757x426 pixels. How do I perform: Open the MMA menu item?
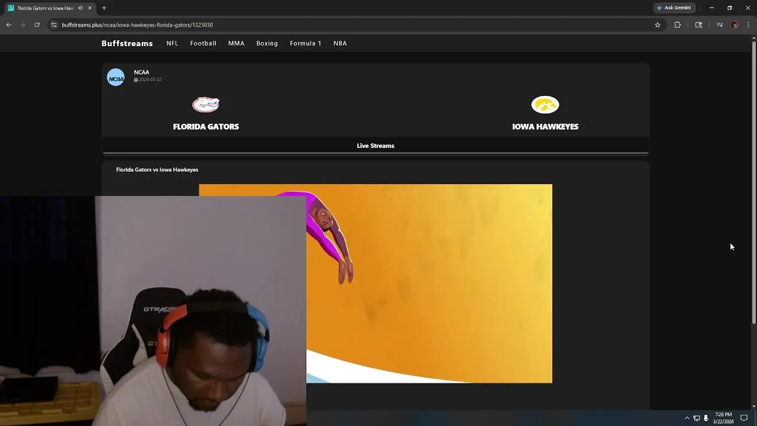(x=237, y=43)
